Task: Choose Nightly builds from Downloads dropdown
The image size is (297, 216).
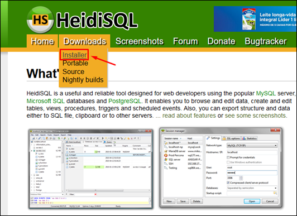Action: click(x=83, y=80)
